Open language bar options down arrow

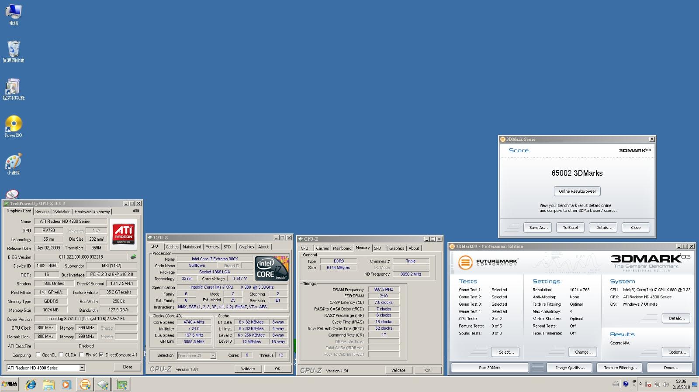(x=634, y=385)
